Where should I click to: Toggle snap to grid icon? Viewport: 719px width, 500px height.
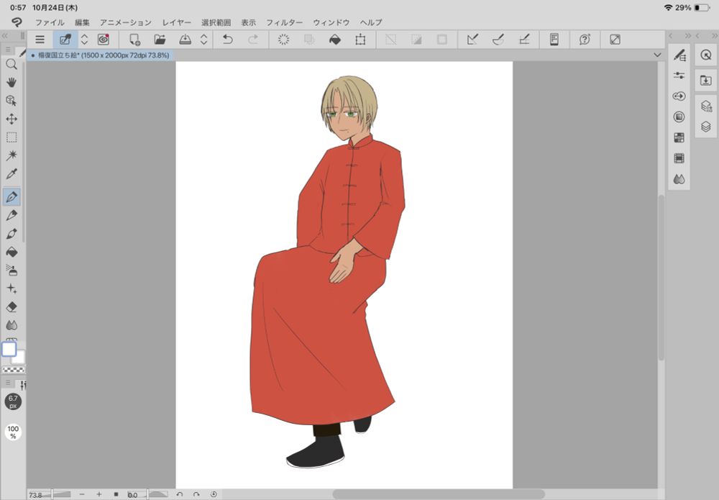coord(524,40)
